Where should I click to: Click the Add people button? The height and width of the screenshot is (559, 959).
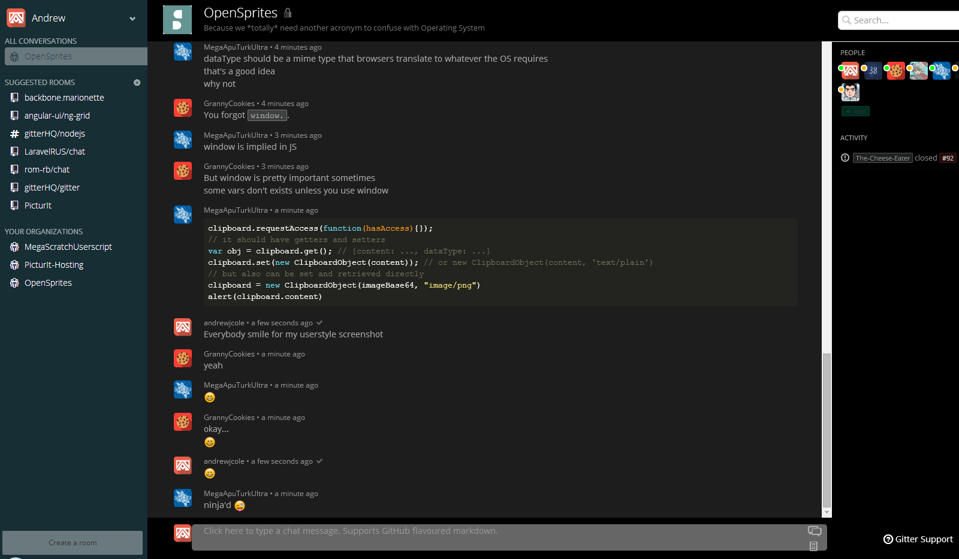coord(855,111)
